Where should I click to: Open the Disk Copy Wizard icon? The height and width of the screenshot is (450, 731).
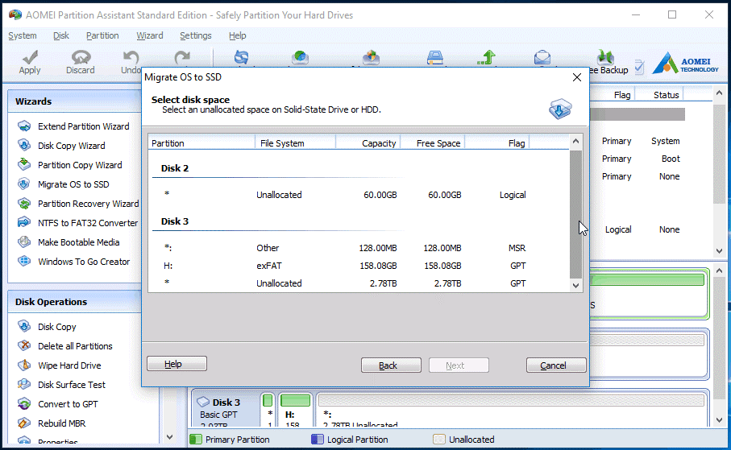click(24, 146)
